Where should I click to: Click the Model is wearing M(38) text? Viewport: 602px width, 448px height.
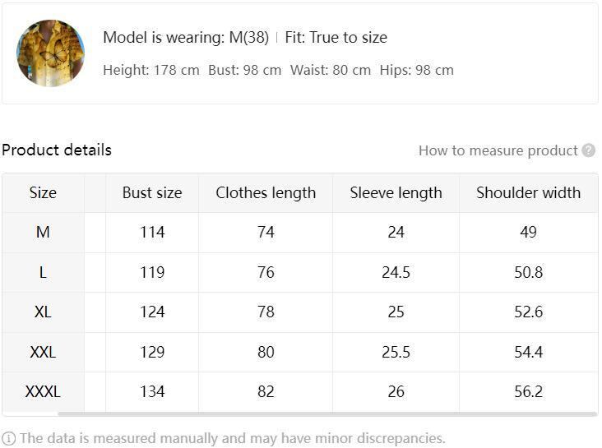pyautogui.click(x=186, y=38)
